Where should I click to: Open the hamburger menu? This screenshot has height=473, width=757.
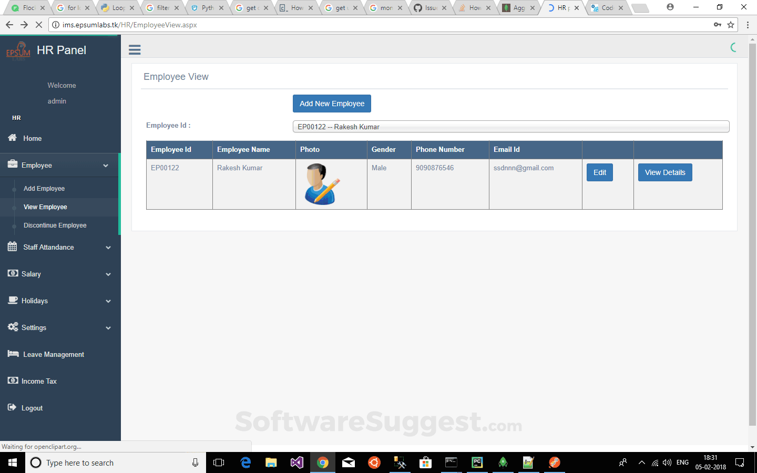pyautogui.click(x=135, y=49)
